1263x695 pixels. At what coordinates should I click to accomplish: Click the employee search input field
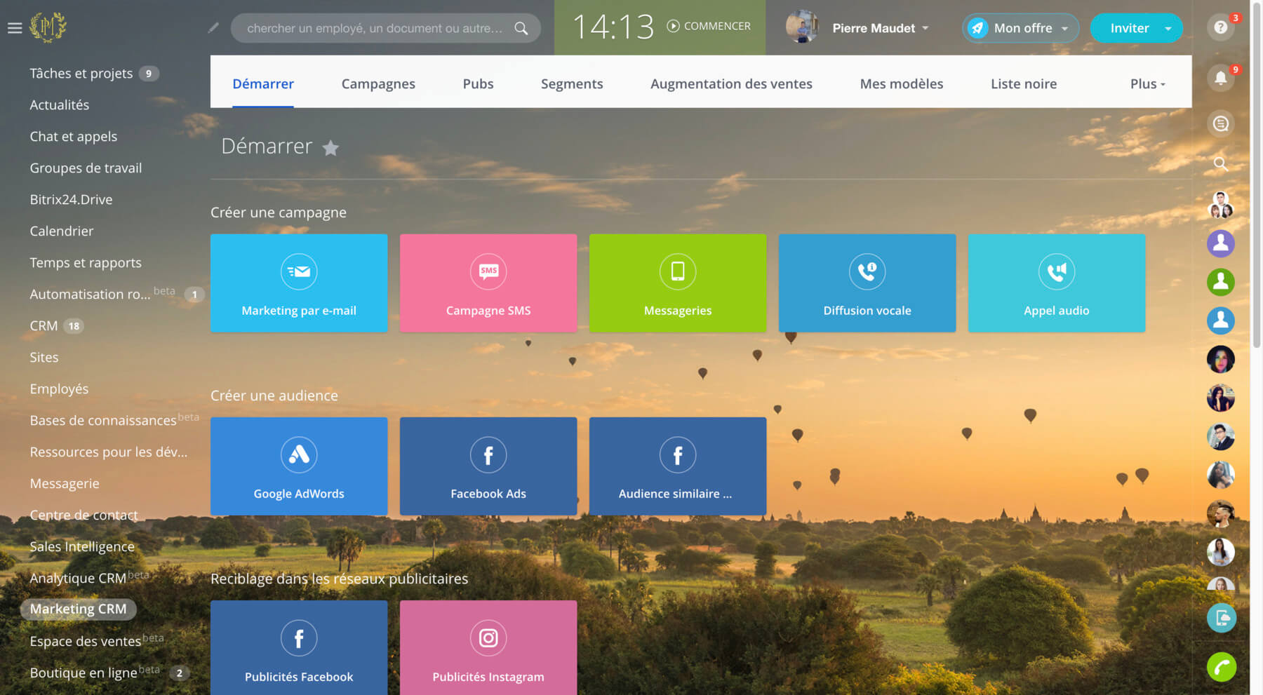(374, 28)
